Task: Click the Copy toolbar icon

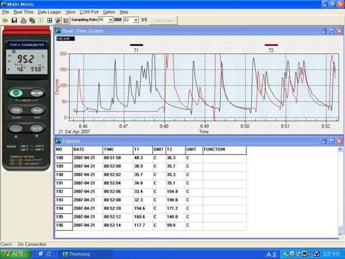Action: point(32,20)
